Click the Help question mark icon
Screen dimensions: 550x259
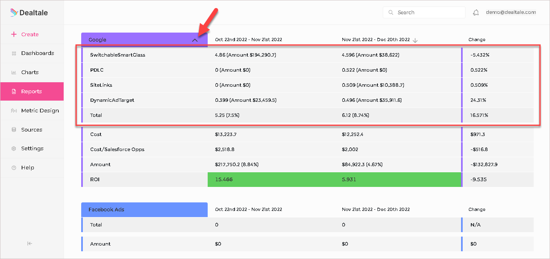pos(14,168)
